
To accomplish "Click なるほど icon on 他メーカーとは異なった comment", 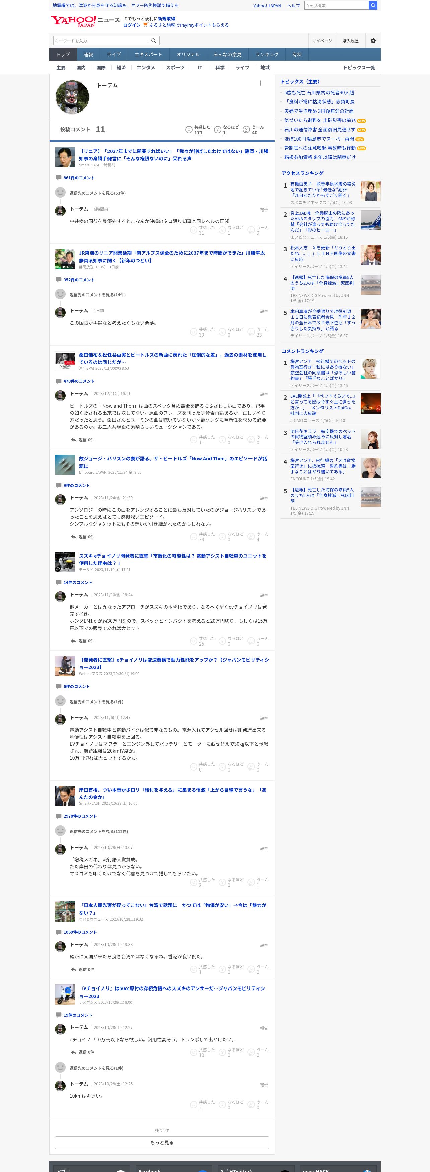I will pyautogui.click(x=222, y=641).
